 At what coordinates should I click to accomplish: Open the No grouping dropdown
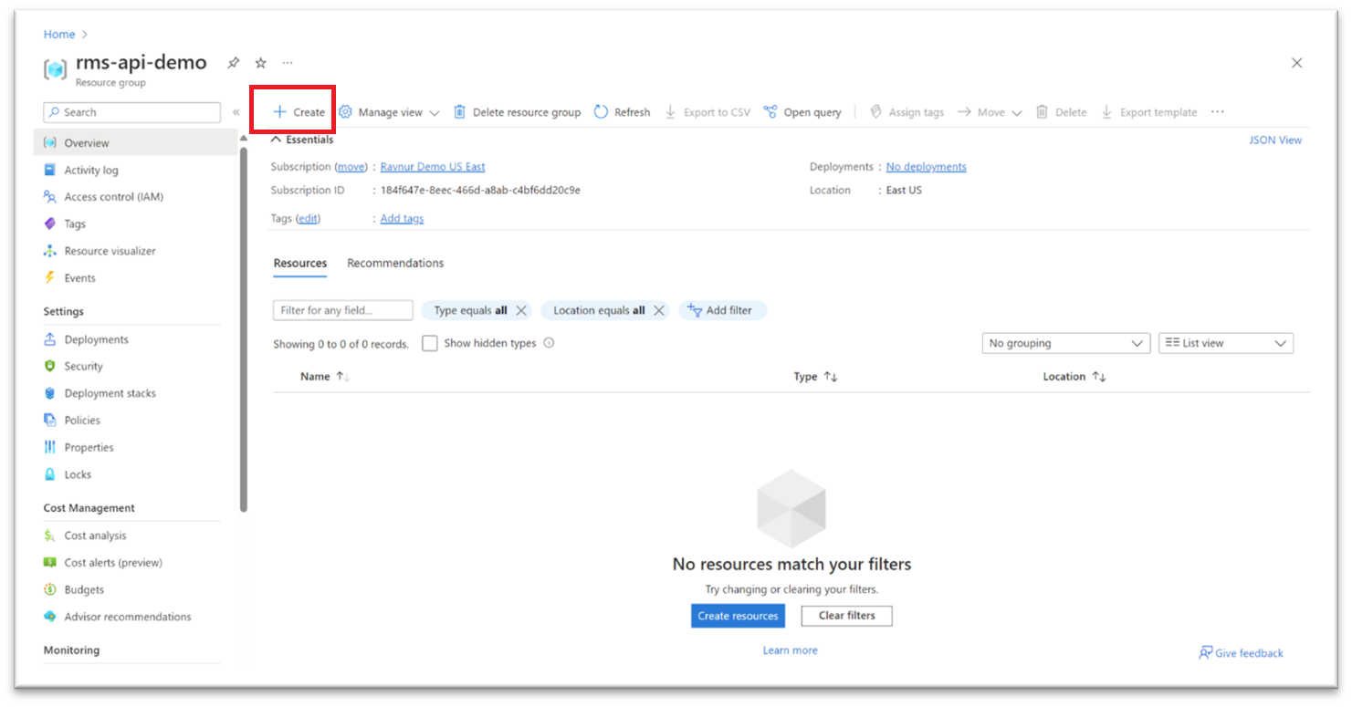[1065, 343]
